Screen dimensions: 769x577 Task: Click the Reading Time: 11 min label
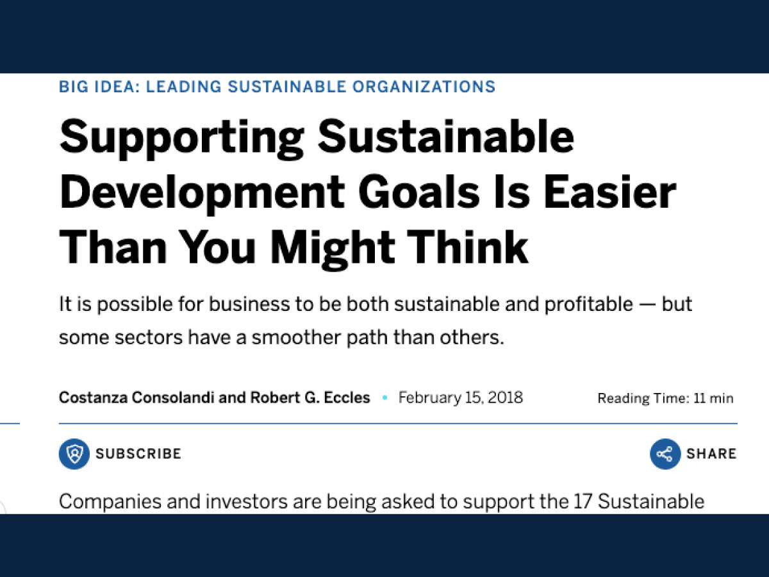pyautogui.click(x=665, y=398)
